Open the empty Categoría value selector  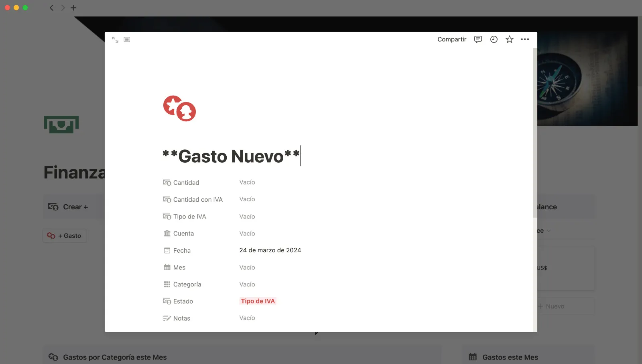(247, 284)
